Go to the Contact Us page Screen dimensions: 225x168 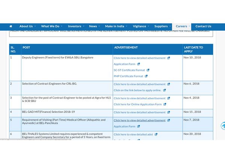click(203, 26)
